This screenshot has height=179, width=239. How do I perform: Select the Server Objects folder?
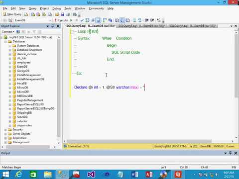(x=21, y=134)
